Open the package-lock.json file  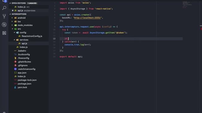(x=27, y=80)
